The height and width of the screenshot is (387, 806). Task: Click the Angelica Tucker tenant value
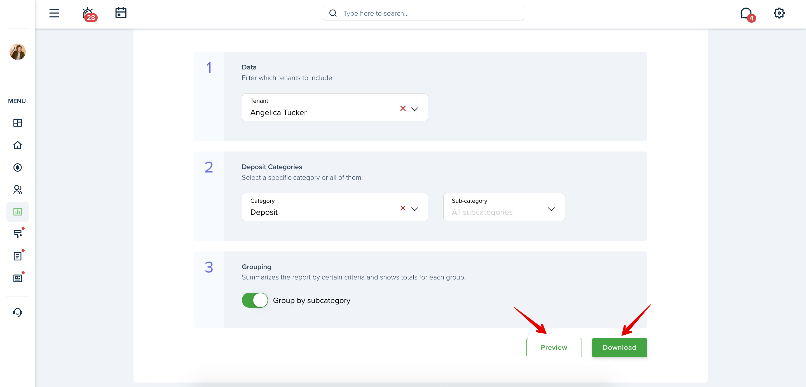(x=278, y=113)
